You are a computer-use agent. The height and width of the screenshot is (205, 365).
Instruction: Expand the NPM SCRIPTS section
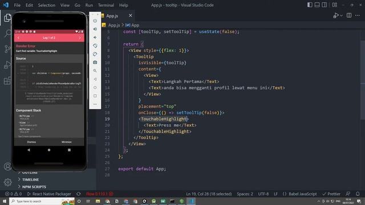34,187
